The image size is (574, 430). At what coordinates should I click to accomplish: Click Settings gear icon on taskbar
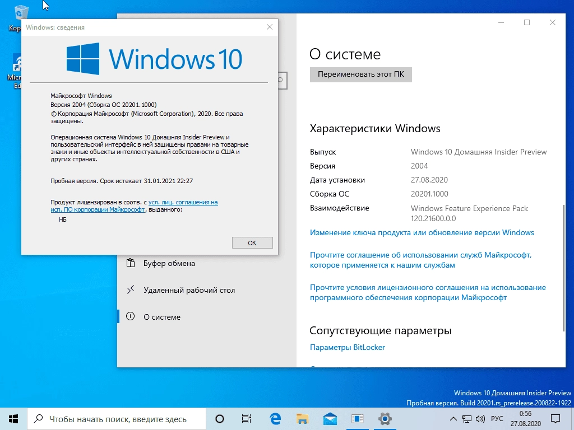[385, 419]
